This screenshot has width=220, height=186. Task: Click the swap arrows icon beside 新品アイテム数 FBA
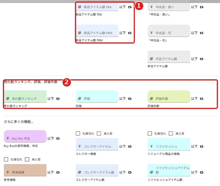pos(130,7)
